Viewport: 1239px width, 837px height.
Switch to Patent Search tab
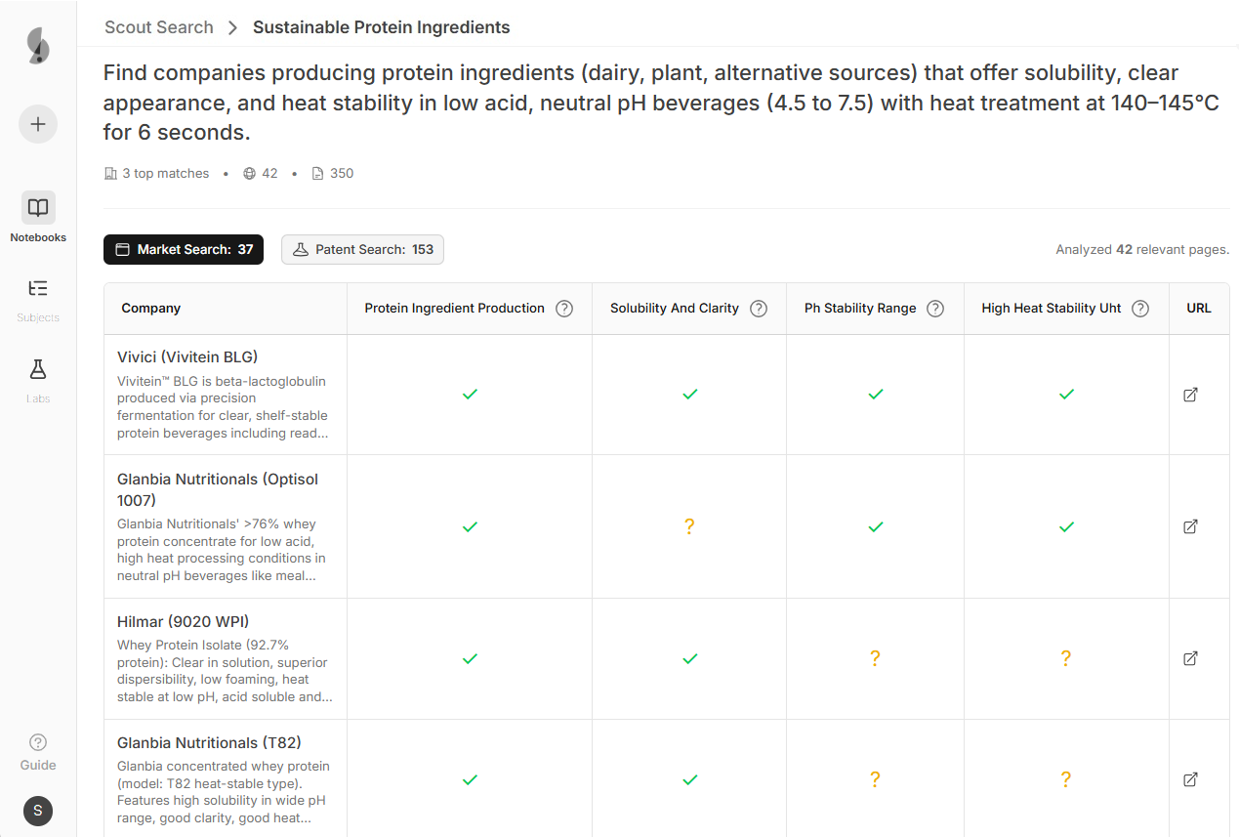click(x=362, y=250)
